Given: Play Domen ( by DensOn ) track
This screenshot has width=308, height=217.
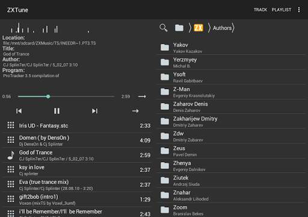Looking at the screenshot, I should pyautogui.click(x=77, y=140).
